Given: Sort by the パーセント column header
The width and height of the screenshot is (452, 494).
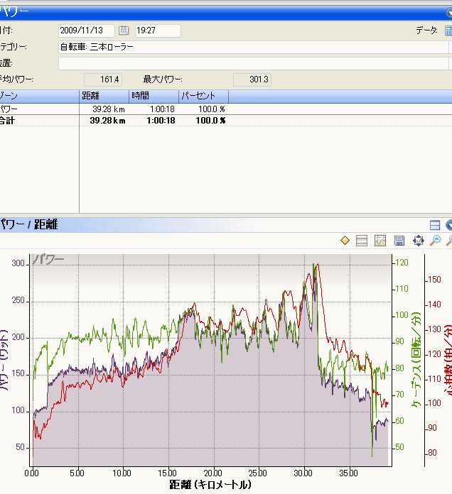Looking at the screenshot, I should 204,96.
